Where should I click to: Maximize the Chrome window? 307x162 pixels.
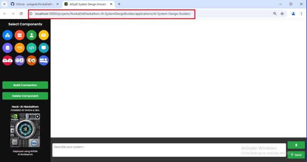291,4
